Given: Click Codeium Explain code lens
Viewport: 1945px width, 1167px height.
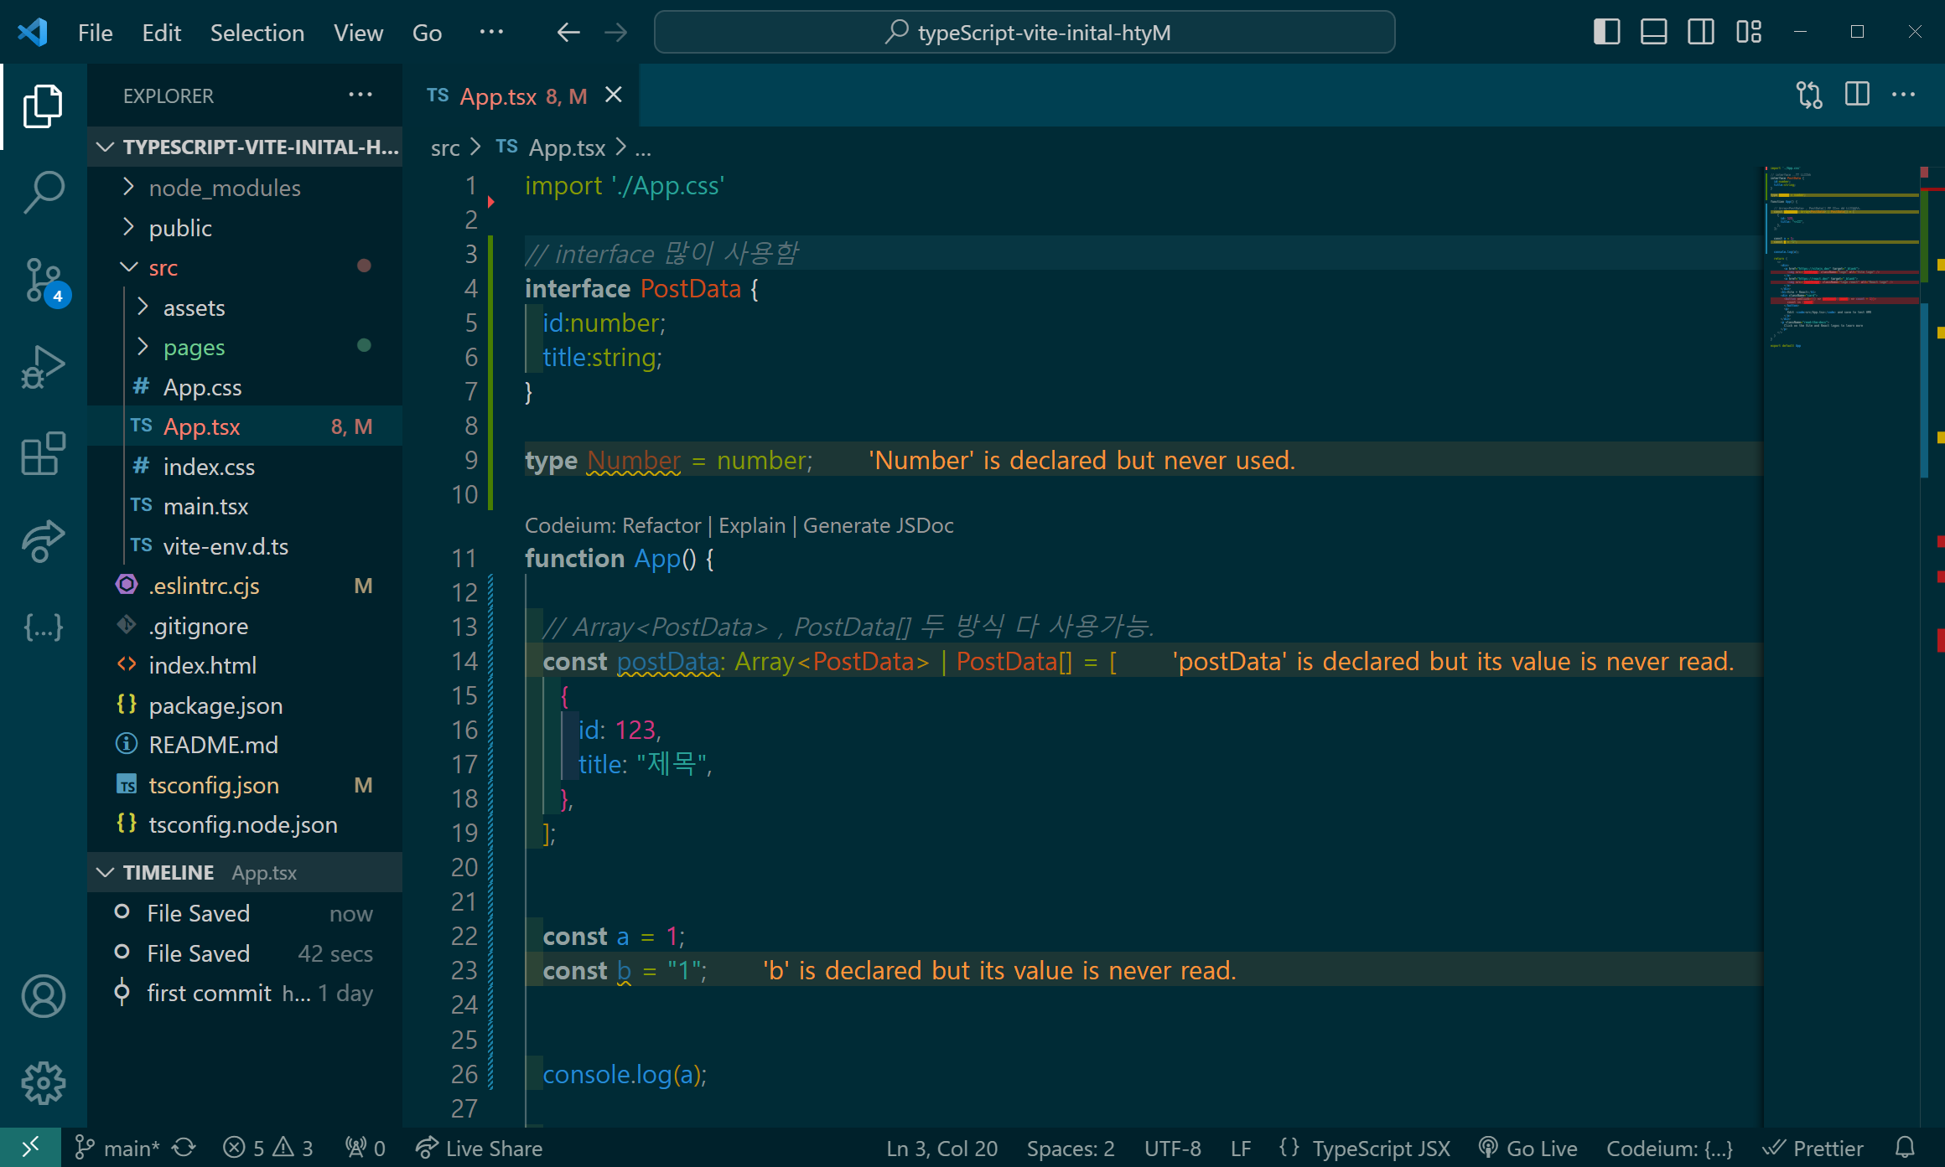Looking at the screenshot, I should [752, 525].
